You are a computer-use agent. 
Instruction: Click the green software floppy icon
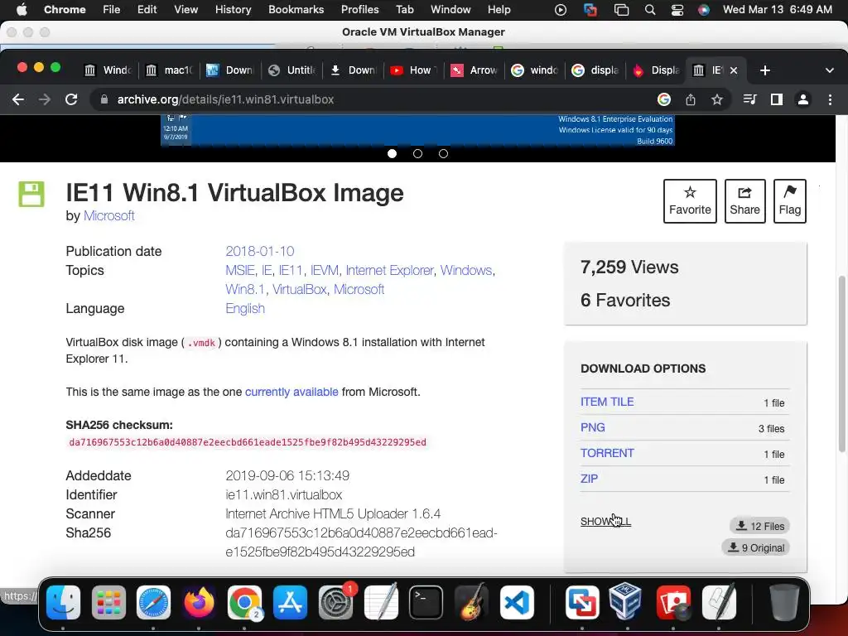click(31, 194)
